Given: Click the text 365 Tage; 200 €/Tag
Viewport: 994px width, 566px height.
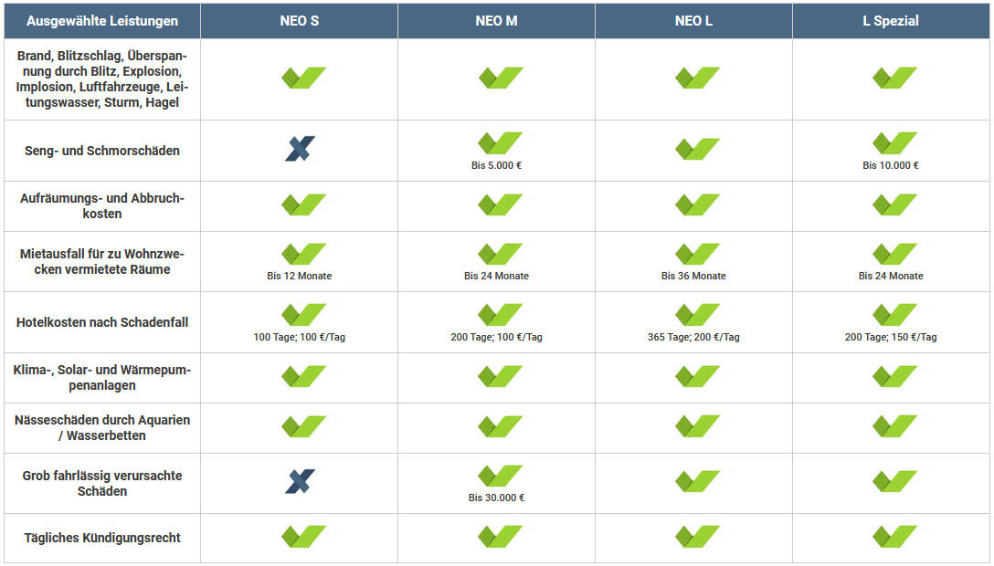Looking at the screenshot, I should 693,338.
